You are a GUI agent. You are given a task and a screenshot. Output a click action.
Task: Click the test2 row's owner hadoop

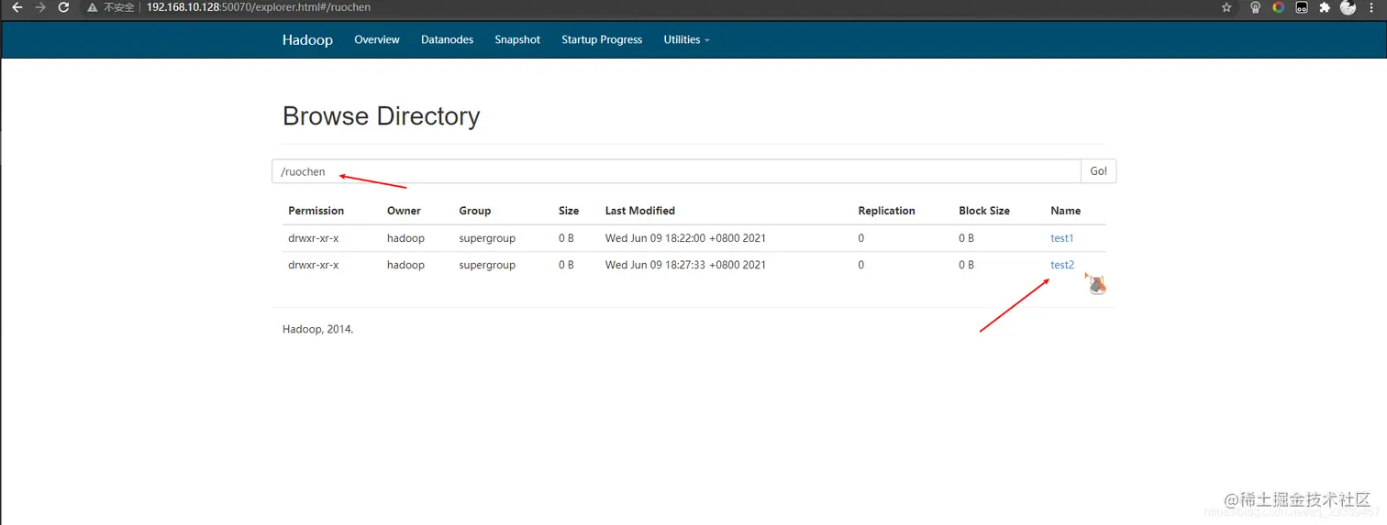(x=405, y=265)
